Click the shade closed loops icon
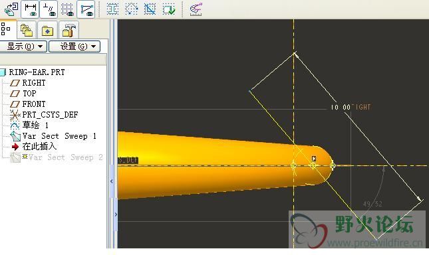 [112, 9]
